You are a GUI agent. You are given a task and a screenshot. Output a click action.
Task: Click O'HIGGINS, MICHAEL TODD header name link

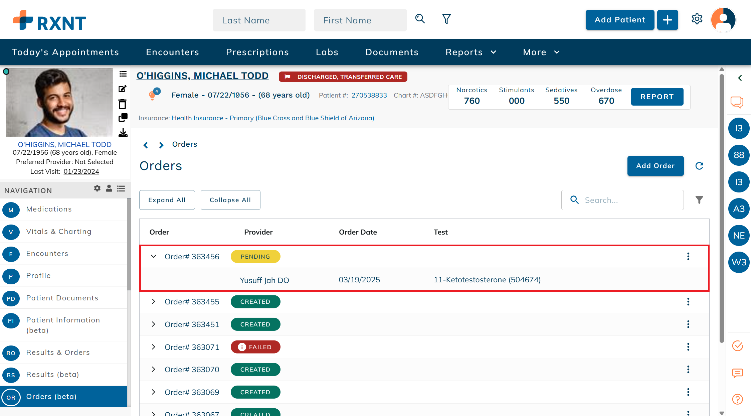tap(202, 76)
